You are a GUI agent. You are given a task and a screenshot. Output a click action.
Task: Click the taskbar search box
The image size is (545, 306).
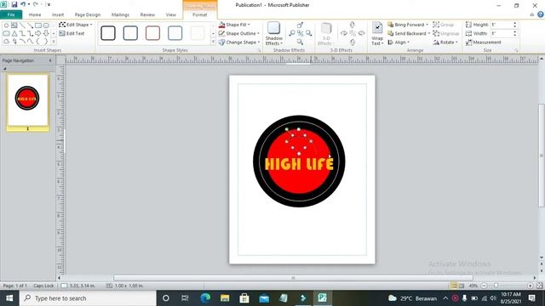(x=88, y=298)
